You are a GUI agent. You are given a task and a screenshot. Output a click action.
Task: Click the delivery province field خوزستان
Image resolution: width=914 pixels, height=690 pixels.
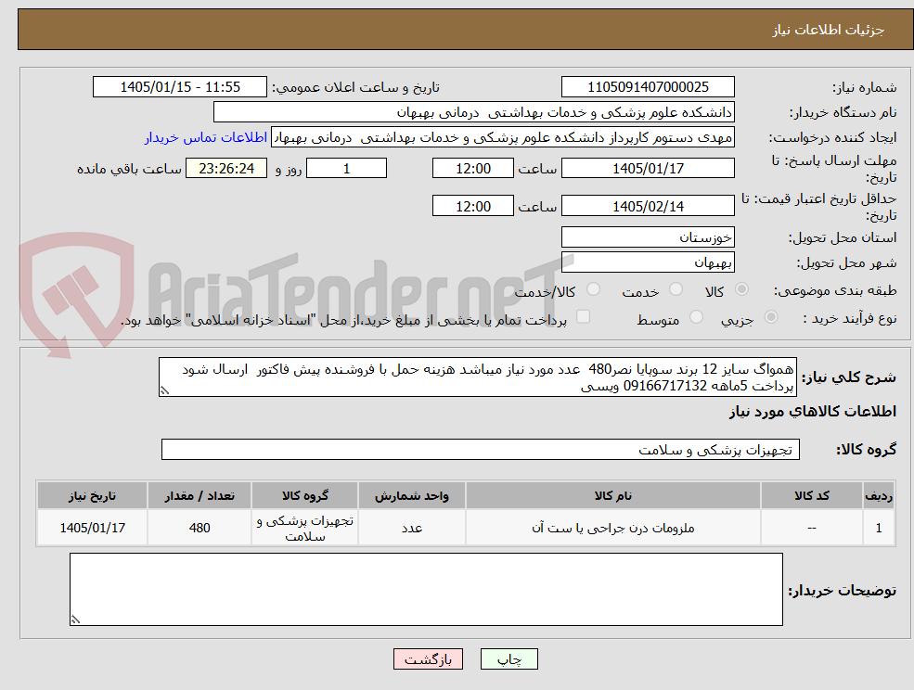(x=648, y=237)
